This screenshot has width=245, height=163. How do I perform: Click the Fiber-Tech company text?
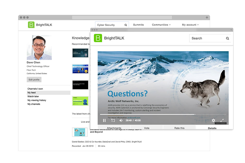(x=31, y=70)
